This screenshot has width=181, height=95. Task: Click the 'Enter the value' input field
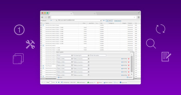click(x=98, y=55)
